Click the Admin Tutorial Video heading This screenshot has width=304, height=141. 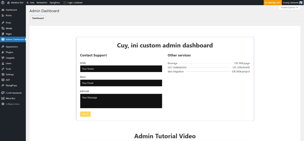click(165, 136)
